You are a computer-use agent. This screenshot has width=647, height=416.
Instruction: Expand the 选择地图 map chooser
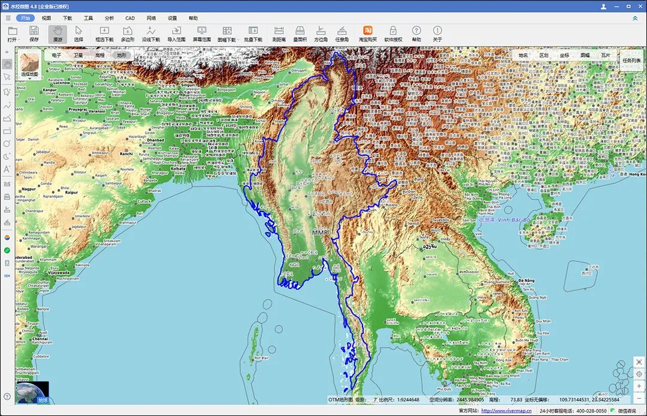(30, 65)
